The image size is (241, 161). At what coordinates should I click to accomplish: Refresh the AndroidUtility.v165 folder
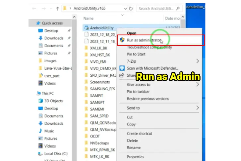tap(131, 9)
